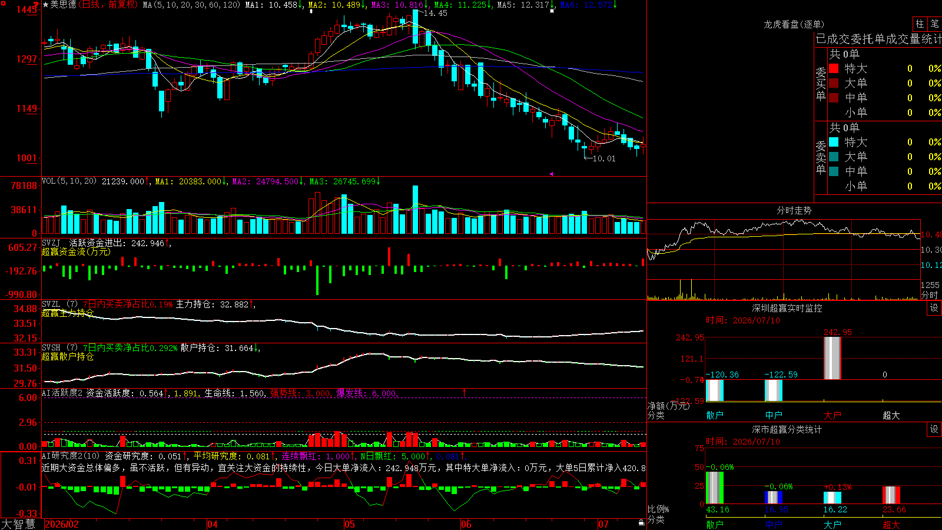The height and width of the screenshot is (530, 942).
Task: Click the MA1: 10.458 value
Action: [x=271, y=5]
